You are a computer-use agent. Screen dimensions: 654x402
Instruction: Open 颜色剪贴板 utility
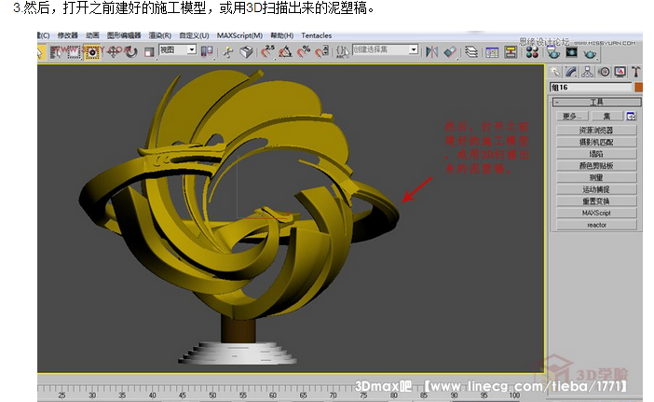[596, 166]
